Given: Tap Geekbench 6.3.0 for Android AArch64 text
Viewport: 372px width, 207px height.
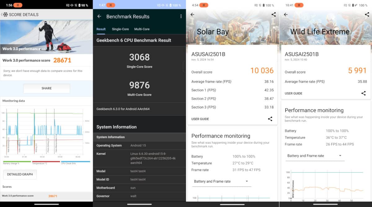Looking at the screenshot, I should [123, 109].
